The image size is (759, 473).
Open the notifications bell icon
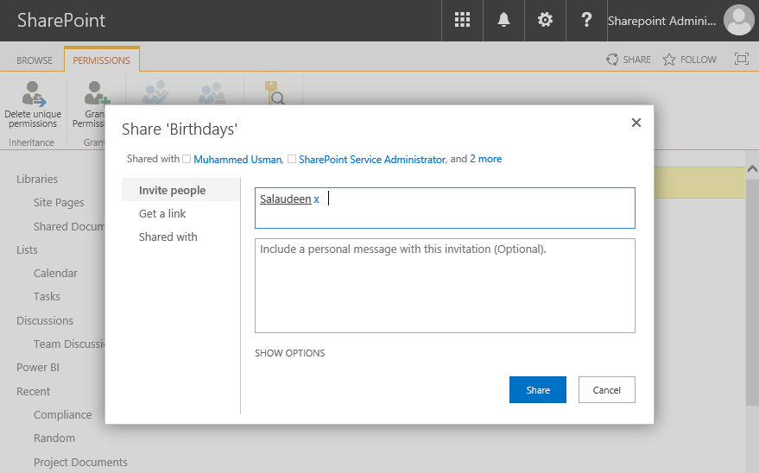[x=504, y=20]
